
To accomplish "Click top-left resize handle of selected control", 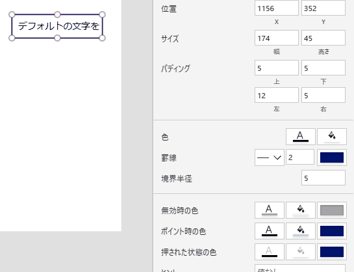I will (12, 15).
